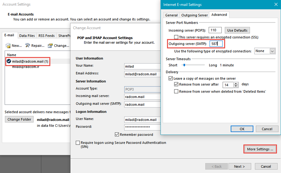This screenshot has width=281, height=173.
Task: Uncheck Leave a copy of messages on server
Action: click(170, 78)
